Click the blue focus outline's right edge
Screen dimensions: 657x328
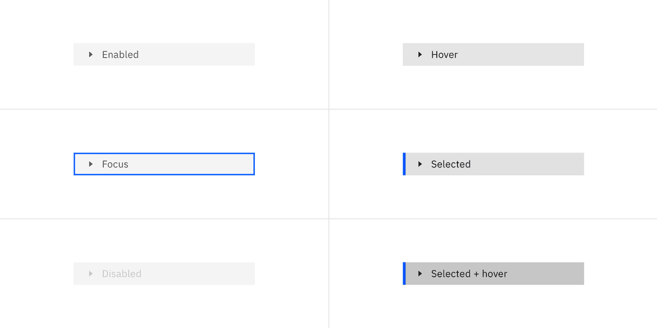pyautogui.click(x=254, y=164)
